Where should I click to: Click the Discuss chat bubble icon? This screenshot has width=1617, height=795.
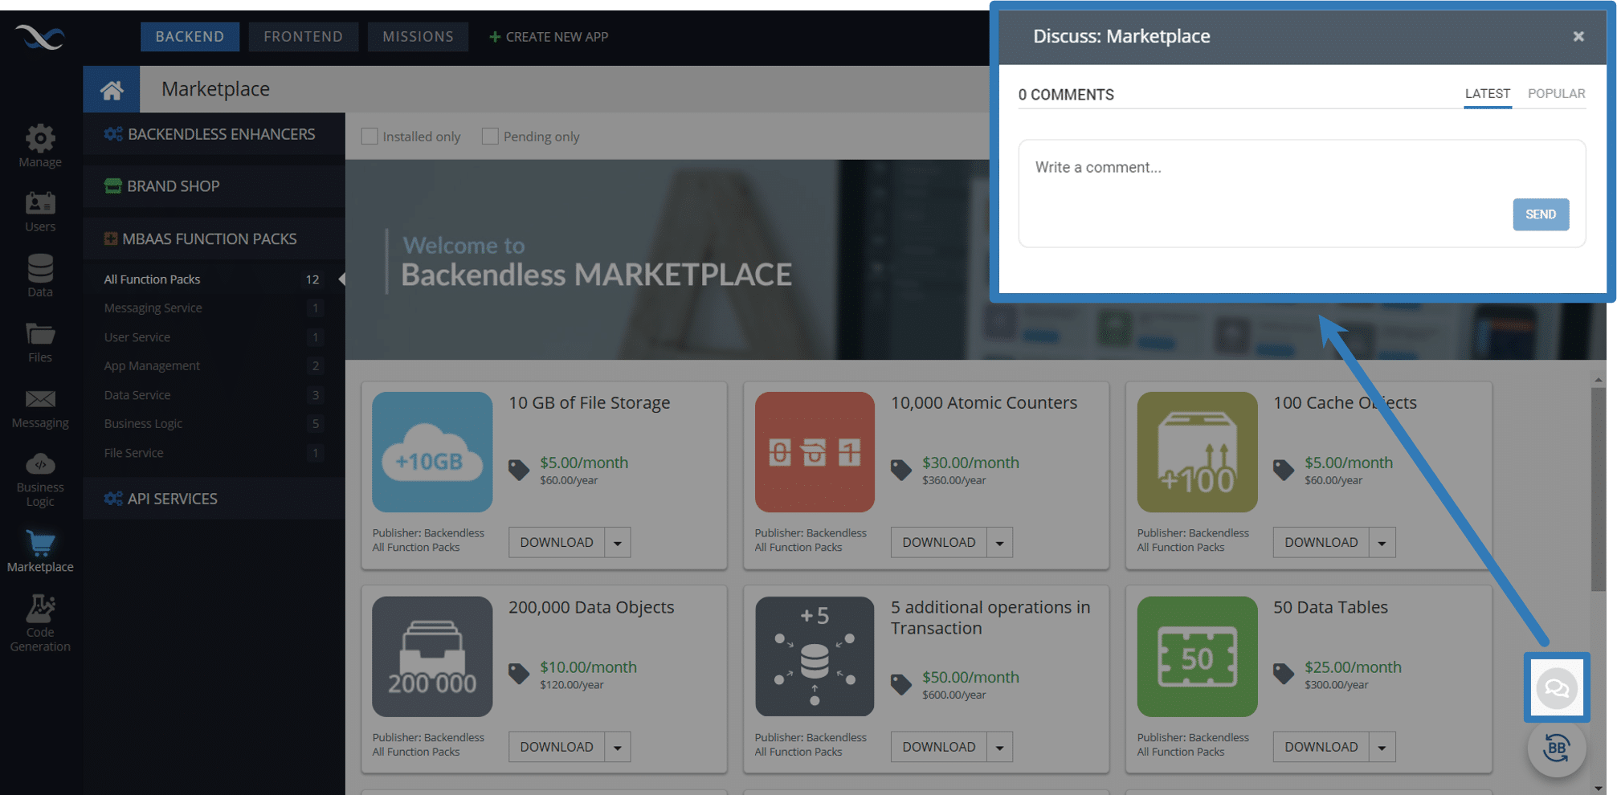click(x=1557, y=688)
